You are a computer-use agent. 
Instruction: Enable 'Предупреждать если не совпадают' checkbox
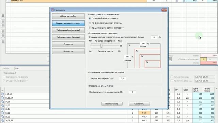[90, 28]
